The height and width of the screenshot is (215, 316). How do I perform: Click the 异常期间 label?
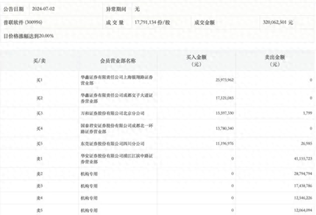tap(116, 9)
